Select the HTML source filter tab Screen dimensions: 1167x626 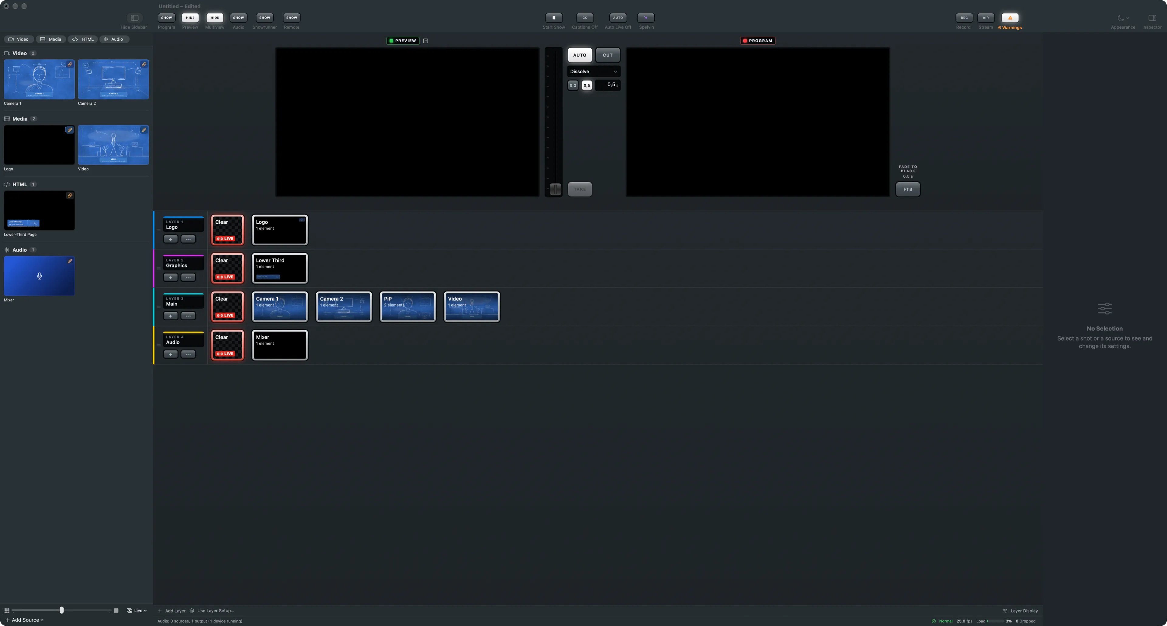coord(83,40)
